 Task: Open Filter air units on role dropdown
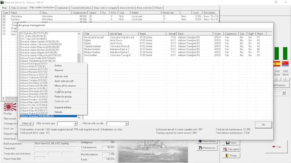point(126,124)
